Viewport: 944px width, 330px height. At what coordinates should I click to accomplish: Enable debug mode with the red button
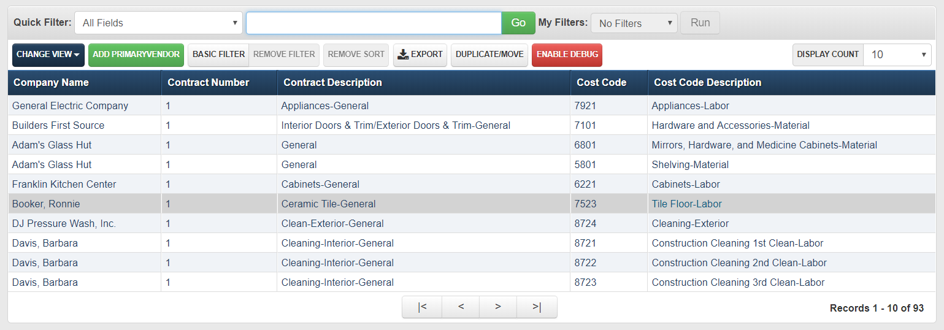567,55
